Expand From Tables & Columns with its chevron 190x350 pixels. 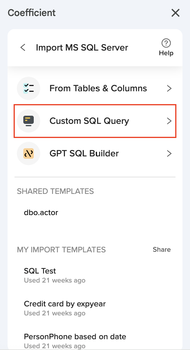(x=169, y=88)
